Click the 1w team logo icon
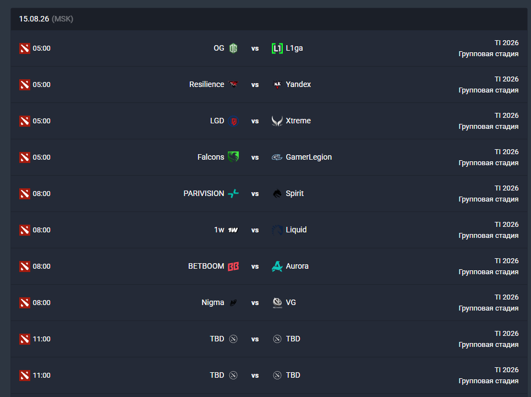The height and width of the screenshot is (397, 531). [x=233, y=230]
